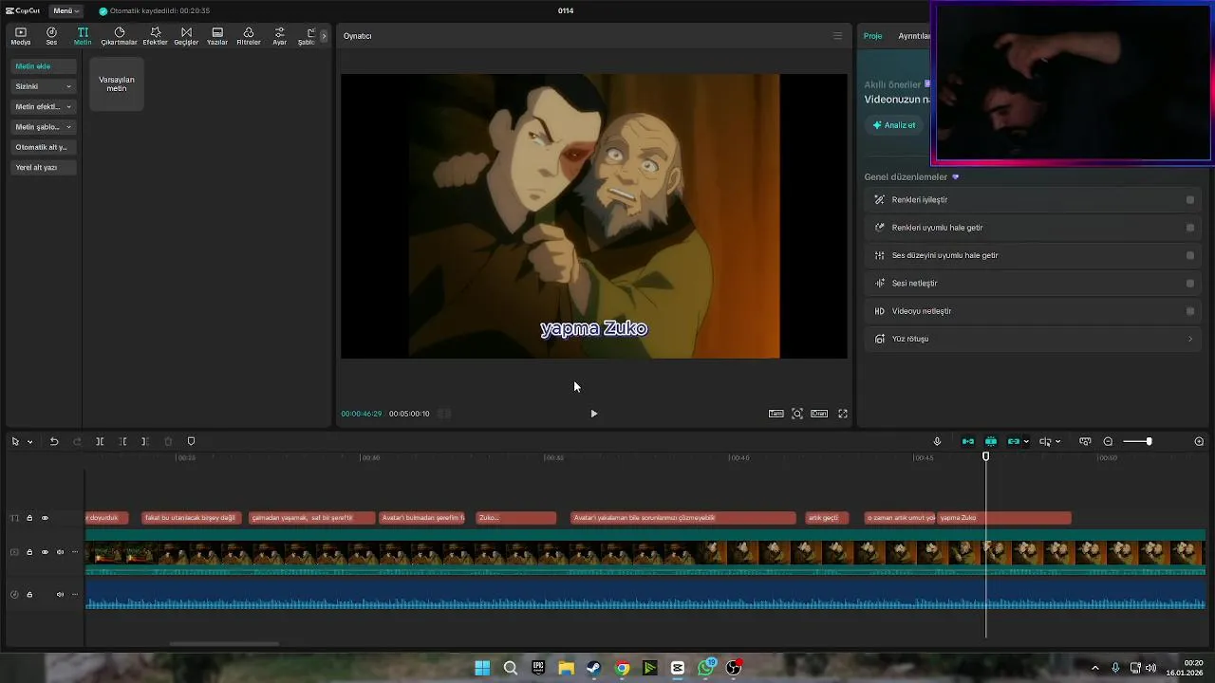1215x683 pixels.
Task: Open the Ayar adjustment tab
Action: pyautogui.click(x=279, y=36)
